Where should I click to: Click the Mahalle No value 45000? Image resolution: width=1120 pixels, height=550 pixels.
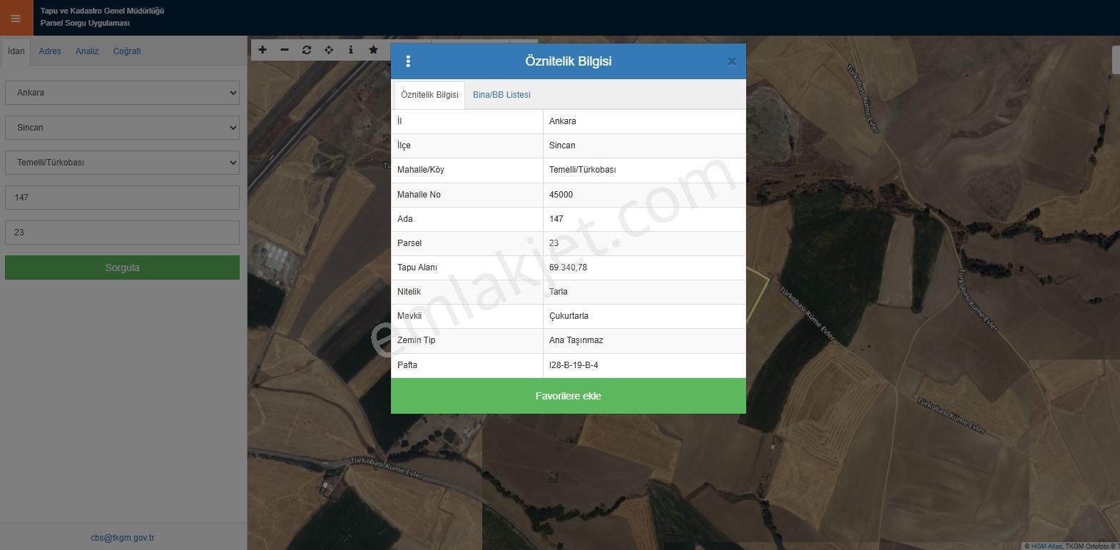[561, 195]
